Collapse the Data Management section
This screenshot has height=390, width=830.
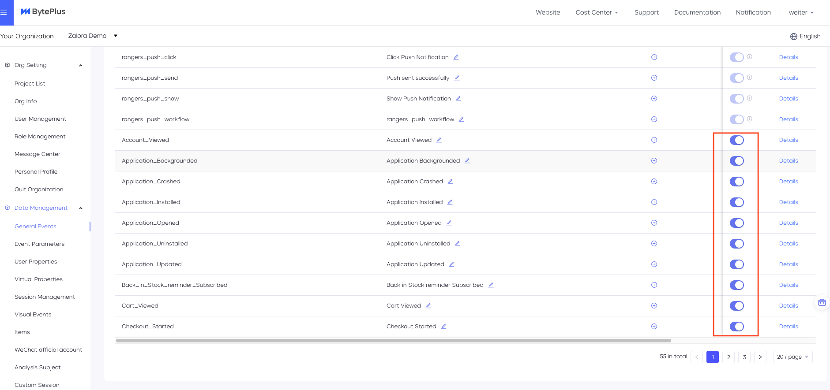[81, 208]
